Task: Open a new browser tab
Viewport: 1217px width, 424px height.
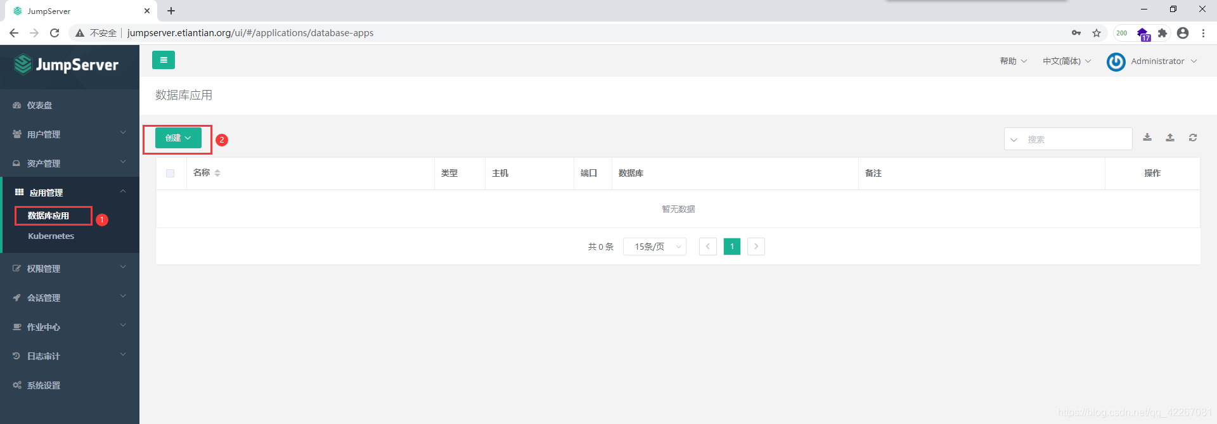Action: [x=171, y=11]
